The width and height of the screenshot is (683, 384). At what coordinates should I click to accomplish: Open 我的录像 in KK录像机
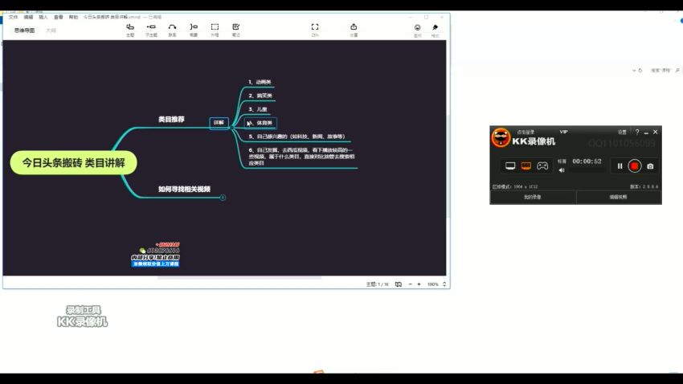pos(532,198)
